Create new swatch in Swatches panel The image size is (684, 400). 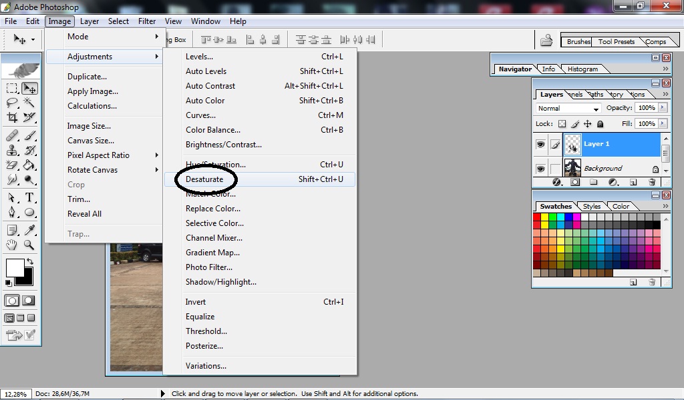tap(633, 282)
